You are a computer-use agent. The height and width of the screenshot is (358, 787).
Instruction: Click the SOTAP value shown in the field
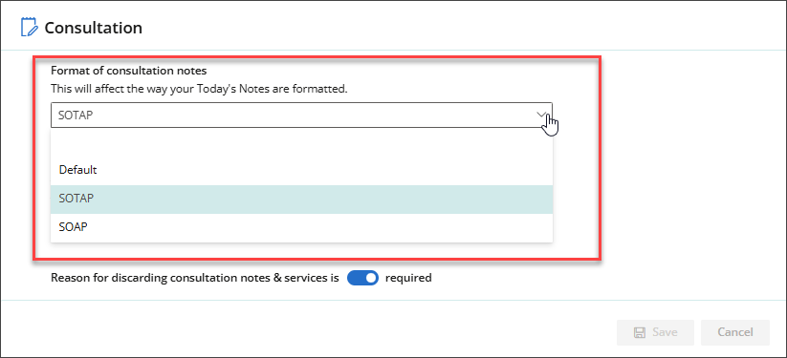(x=76, y=116)
